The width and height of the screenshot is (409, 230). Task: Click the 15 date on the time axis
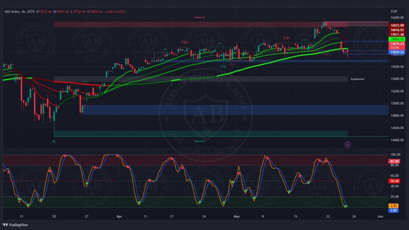[x=295, y=216]
